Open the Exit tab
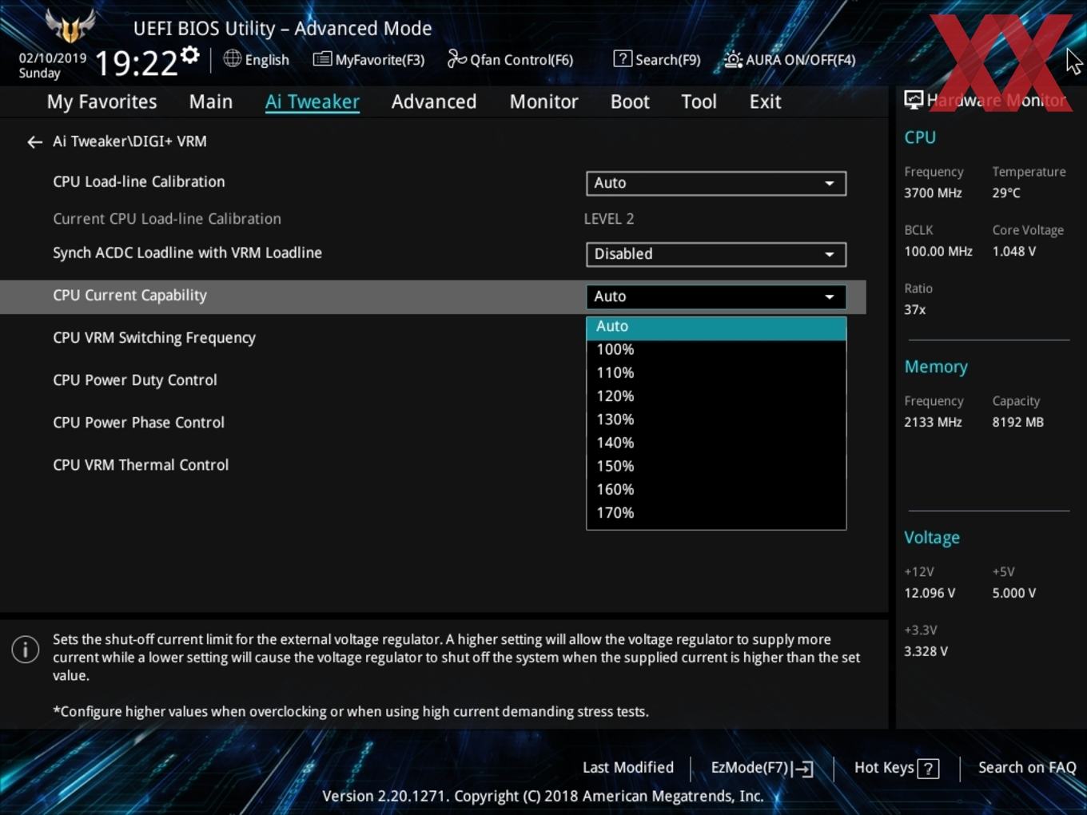 pos(765,102)
